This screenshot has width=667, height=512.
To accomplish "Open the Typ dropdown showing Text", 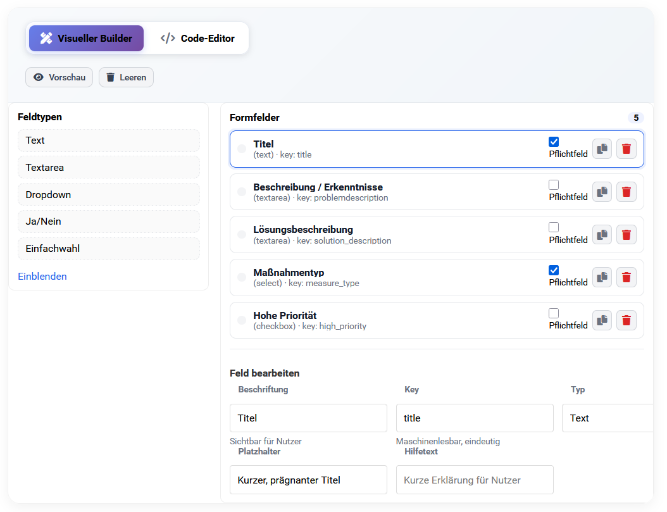I will pyautogui.click(x=608, y=418).
